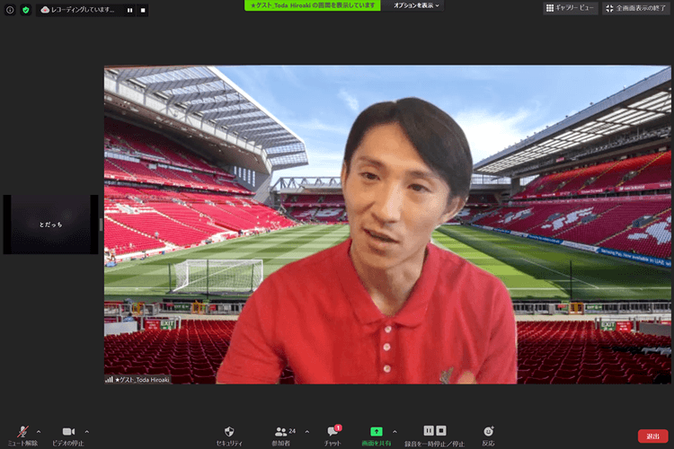
Task: Click the main speaker video
Action: (x=387, y=224)
